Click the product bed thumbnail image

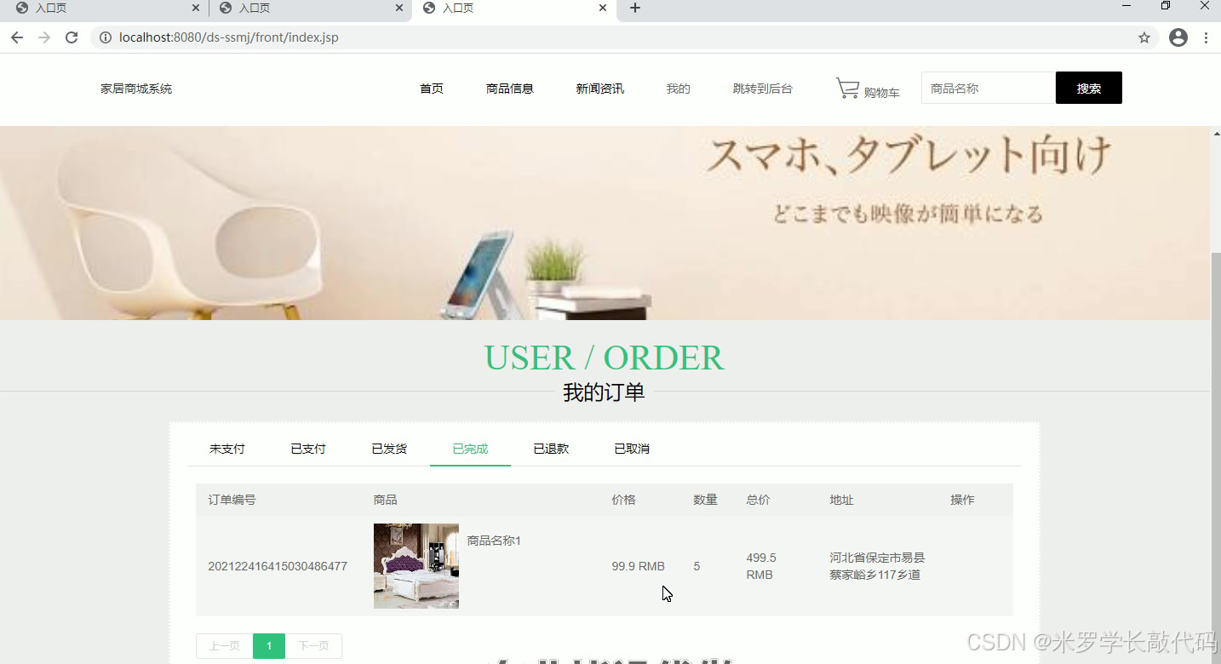[416, 565]
